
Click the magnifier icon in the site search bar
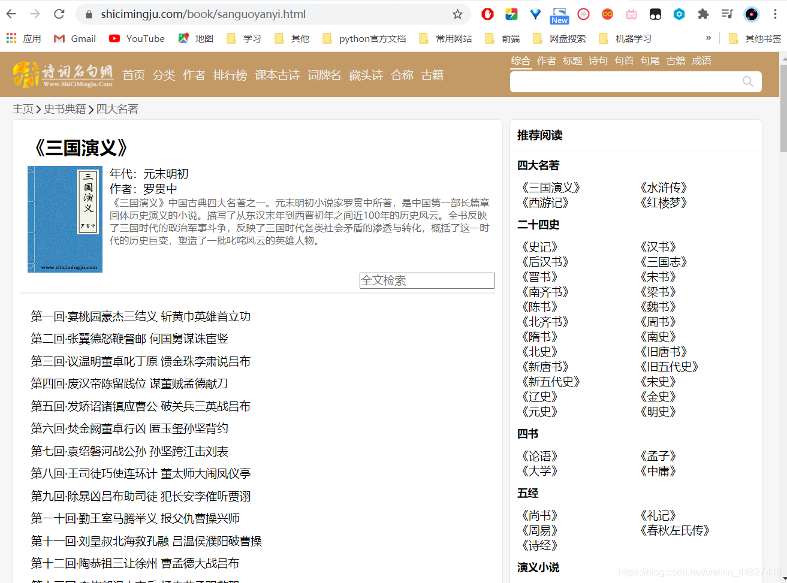click(747, 81)
